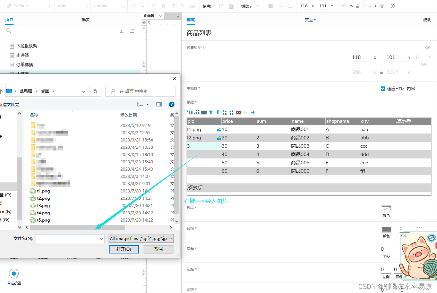Switch to the 交互 tab
437x293 pixels.
308,20
